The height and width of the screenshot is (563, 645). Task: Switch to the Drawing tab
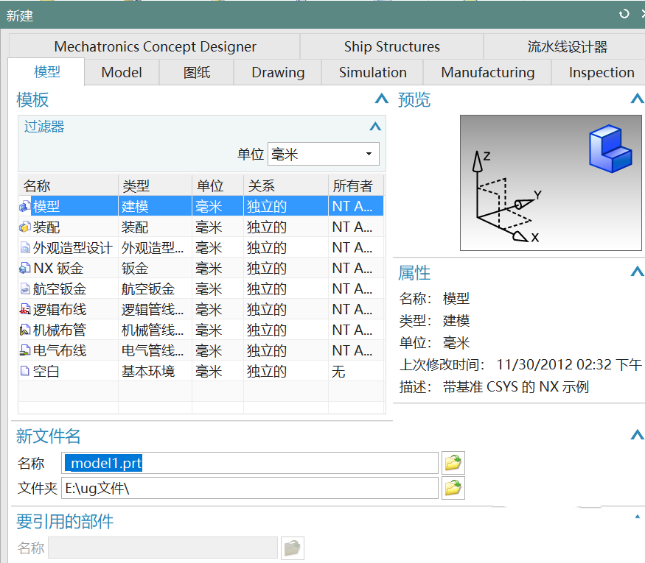(x=277, y=72)
